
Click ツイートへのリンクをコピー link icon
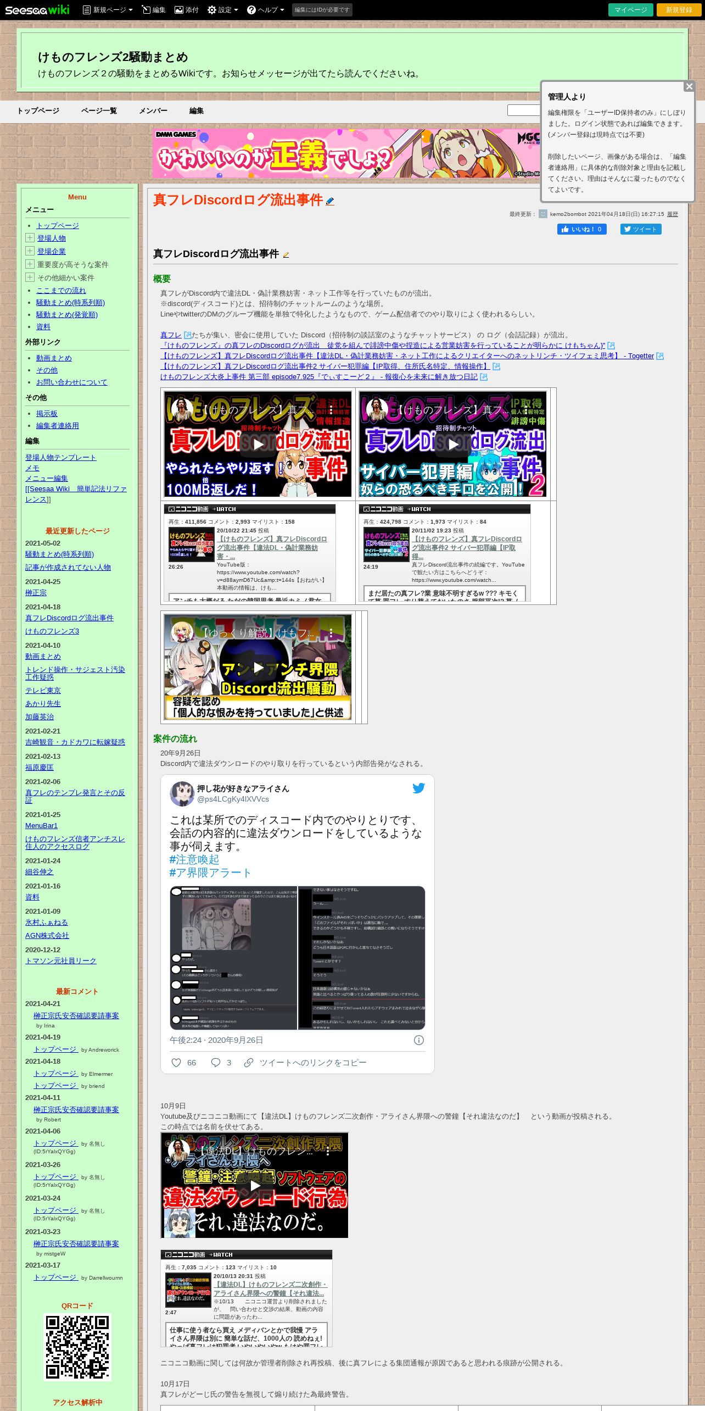249,1063
